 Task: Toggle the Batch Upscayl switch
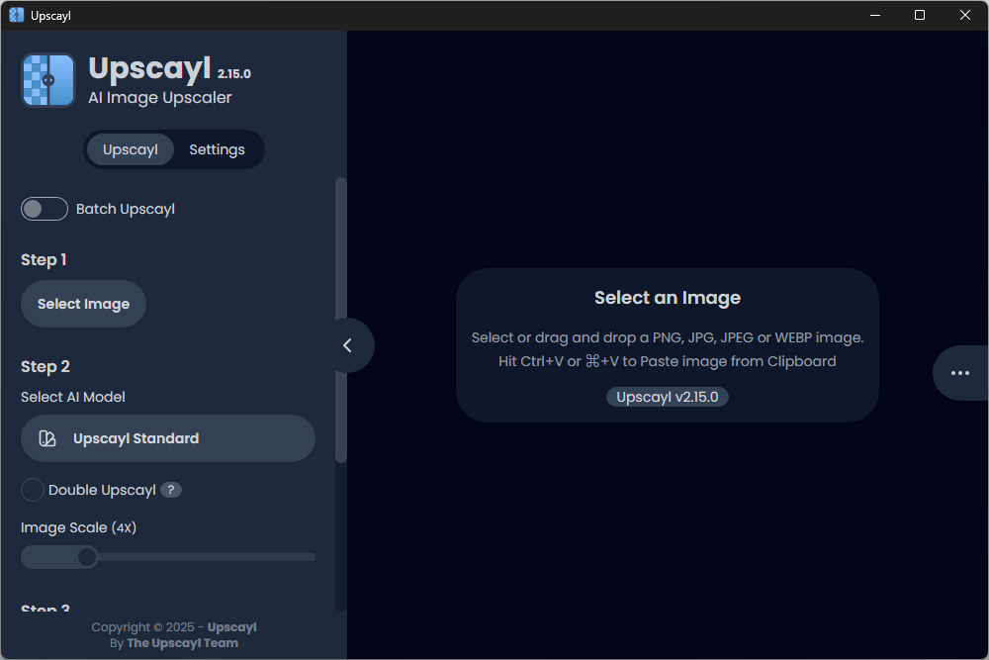(45, 209)
